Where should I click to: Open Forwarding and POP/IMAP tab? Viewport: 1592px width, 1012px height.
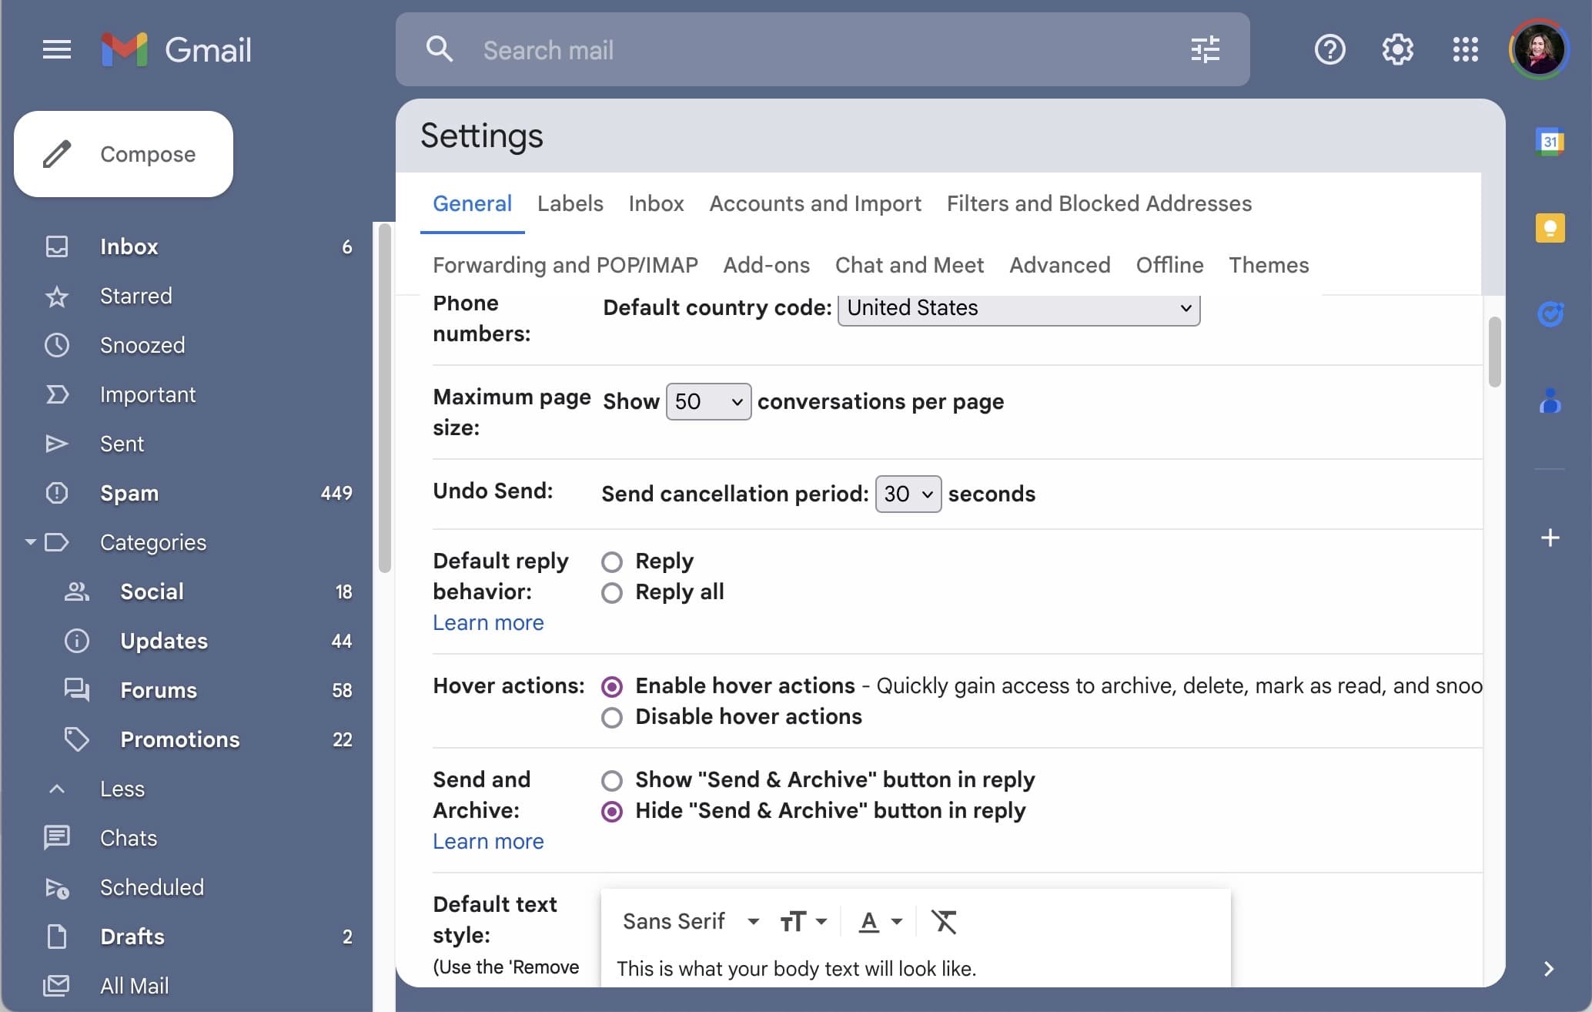tap(565, 265)
